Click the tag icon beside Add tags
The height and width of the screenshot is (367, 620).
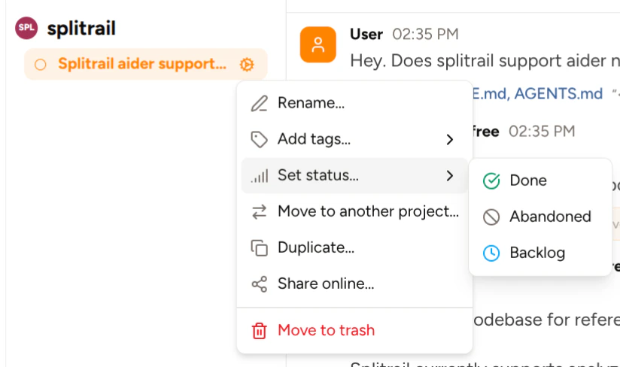pos(260,139)
